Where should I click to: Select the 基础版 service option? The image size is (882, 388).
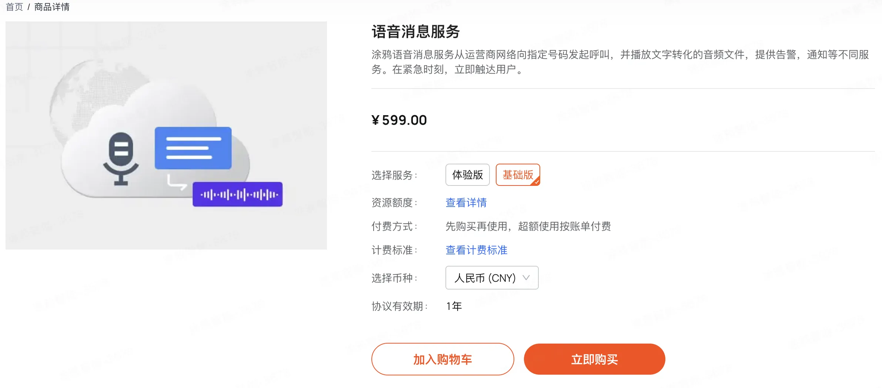coord(517,175)
